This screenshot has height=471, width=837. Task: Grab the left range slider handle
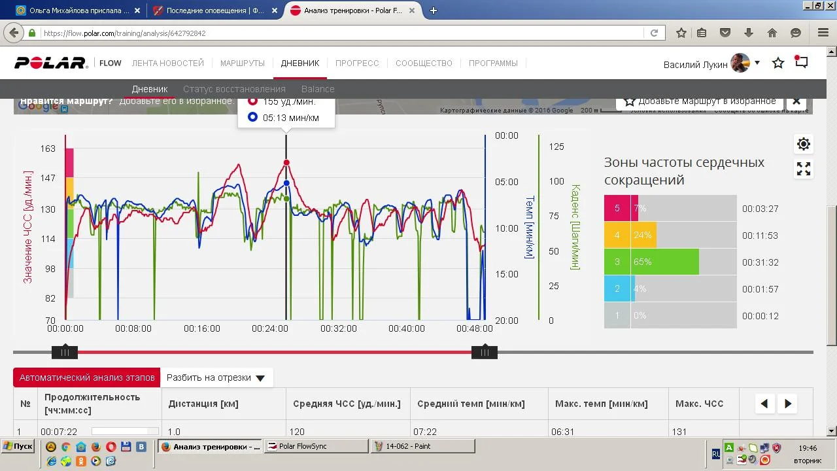point(65,353)
